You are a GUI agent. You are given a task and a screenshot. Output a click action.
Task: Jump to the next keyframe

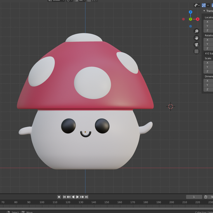tap(82, 197)
